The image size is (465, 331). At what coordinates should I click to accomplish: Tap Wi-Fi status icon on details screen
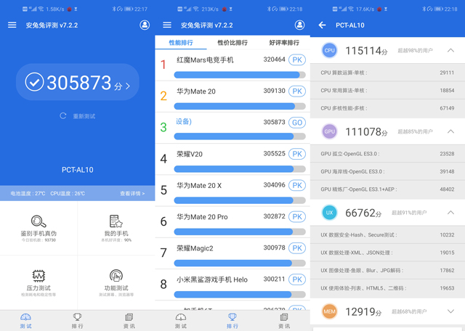351,9
